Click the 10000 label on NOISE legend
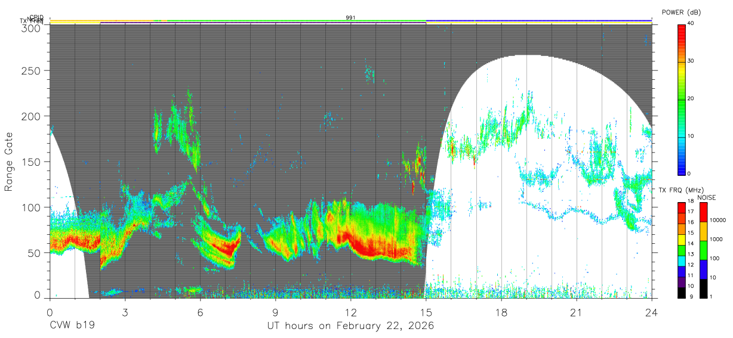The height and width of the screenshot is (338, 733). (x=717, y=220)
